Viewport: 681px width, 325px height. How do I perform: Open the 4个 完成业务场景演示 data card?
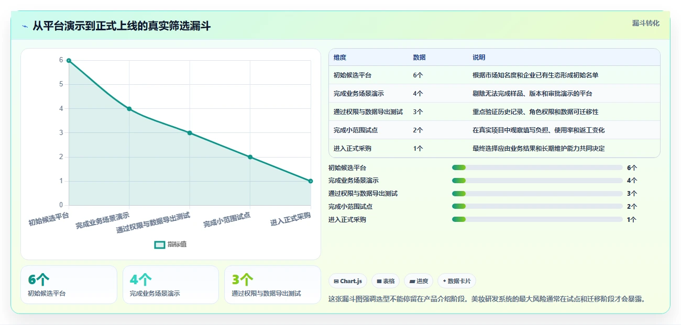pos(171,285)
